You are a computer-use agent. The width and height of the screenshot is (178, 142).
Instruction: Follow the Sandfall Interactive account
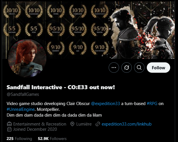click(158, 68)
